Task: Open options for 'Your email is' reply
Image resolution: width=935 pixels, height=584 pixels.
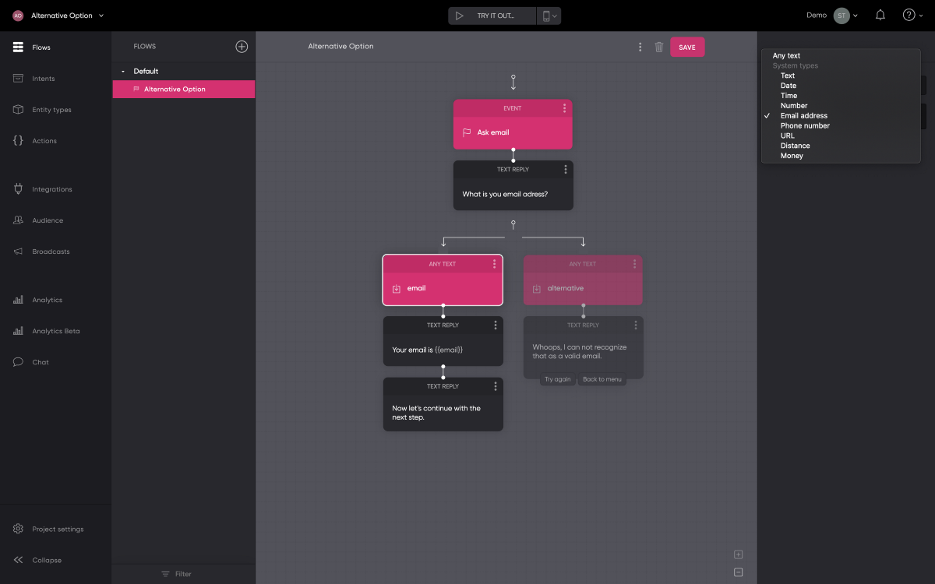Action: coord(496,325)
